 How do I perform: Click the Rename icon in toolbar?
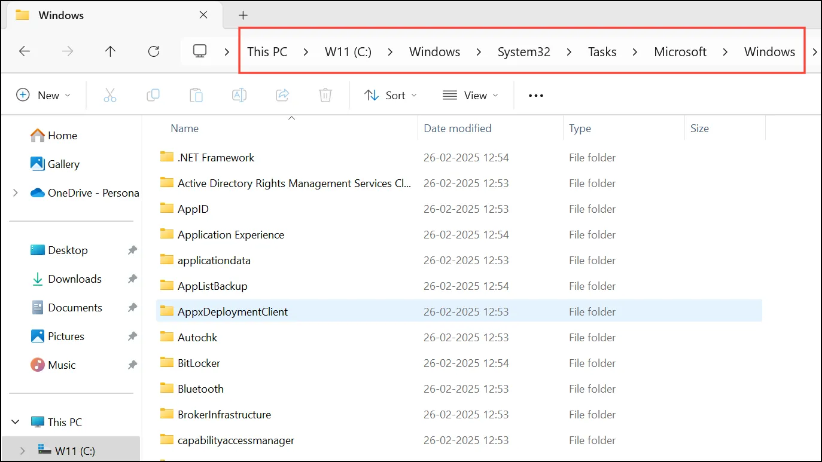[x=239, y=95]
